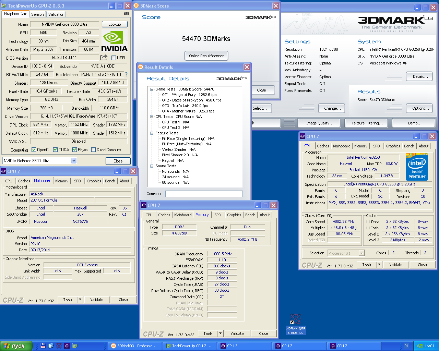Open Bench tab in CPU-Z Mainboard window

110,181
